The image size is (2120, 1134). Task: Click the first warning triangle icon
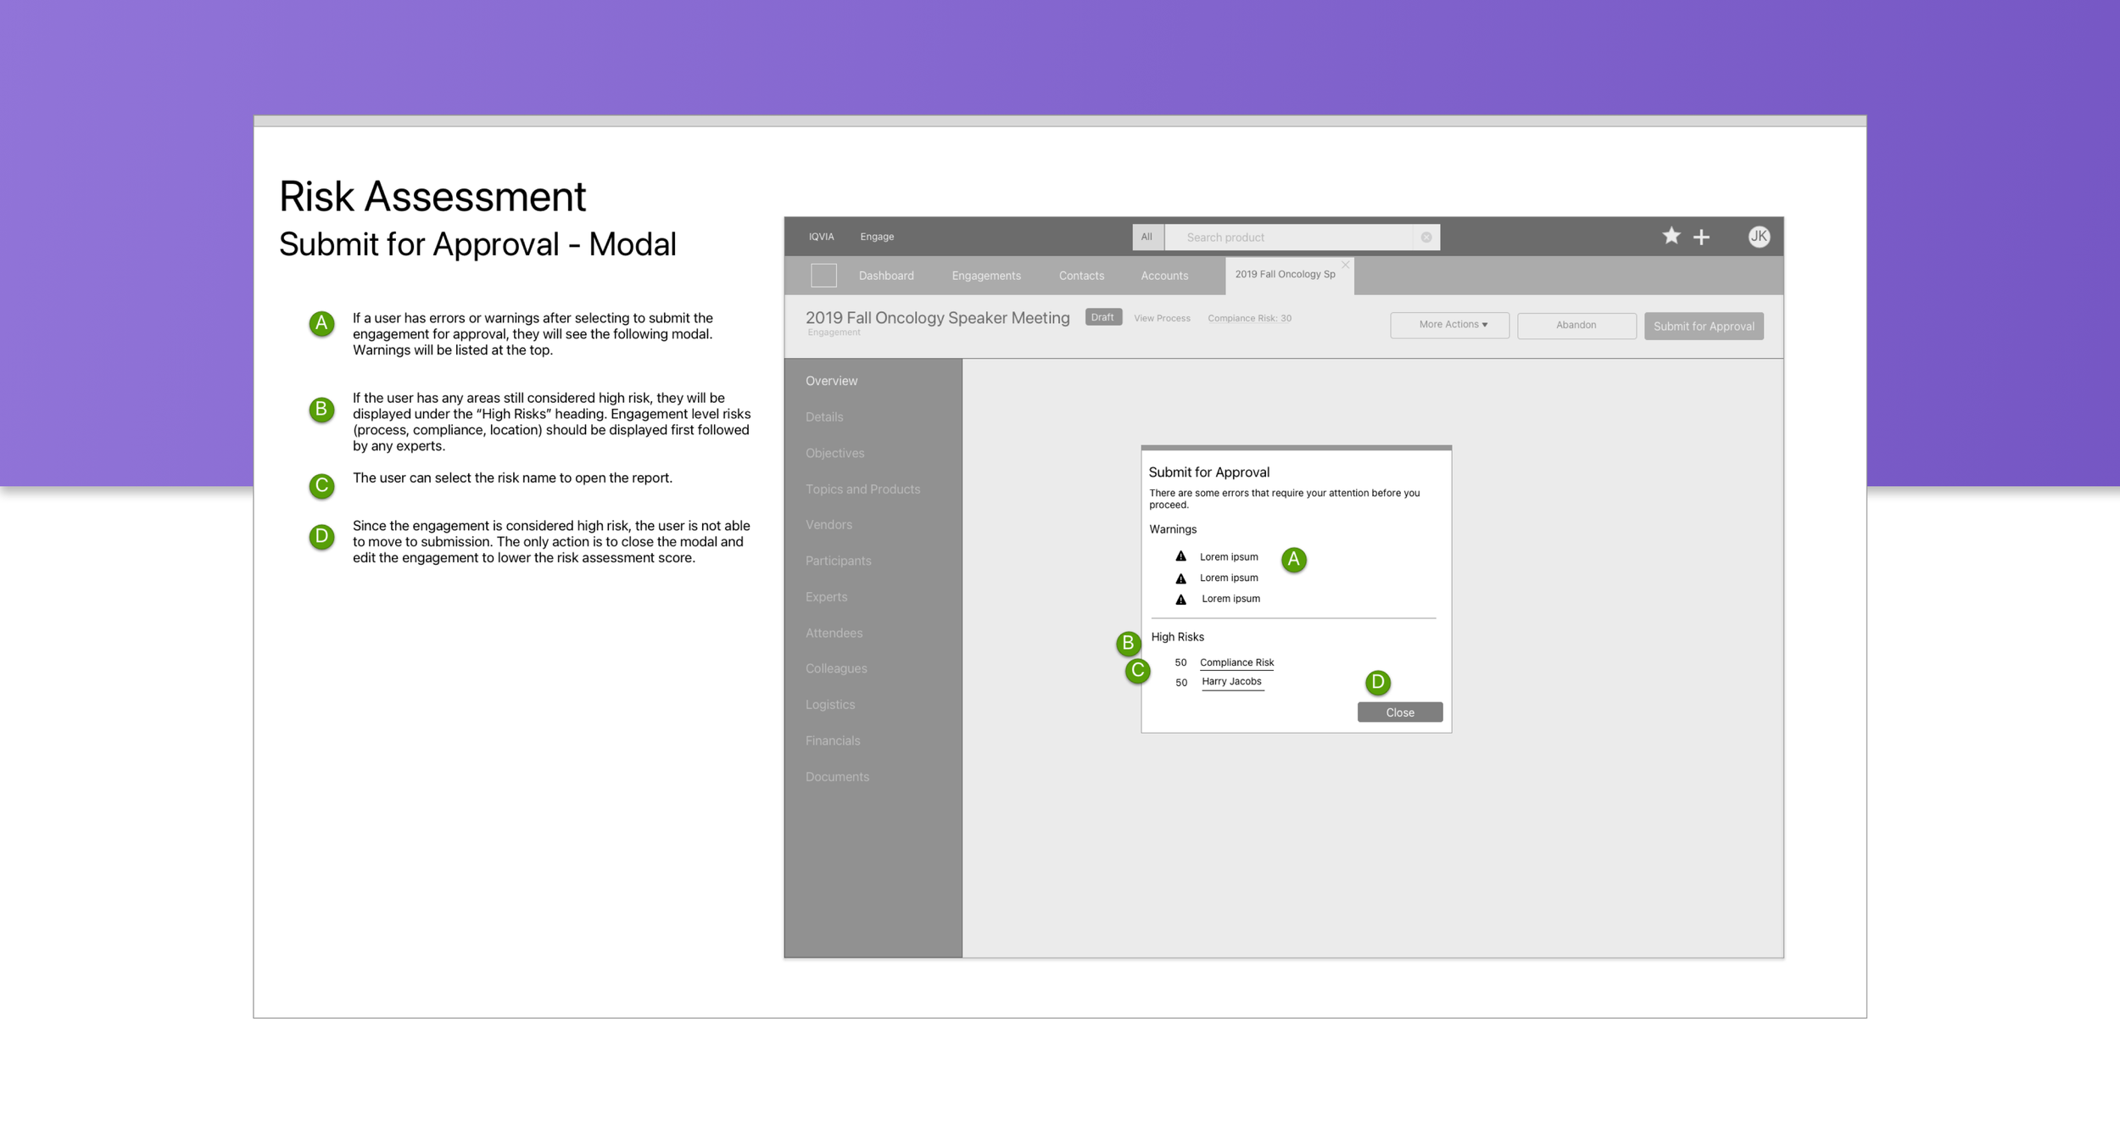click(x=1180, y=556)
